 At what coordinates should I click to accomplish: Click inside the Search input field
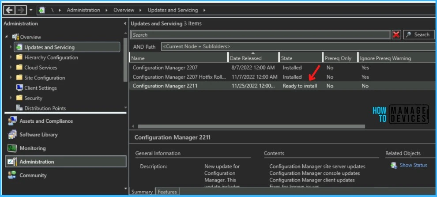coord(260,35)
